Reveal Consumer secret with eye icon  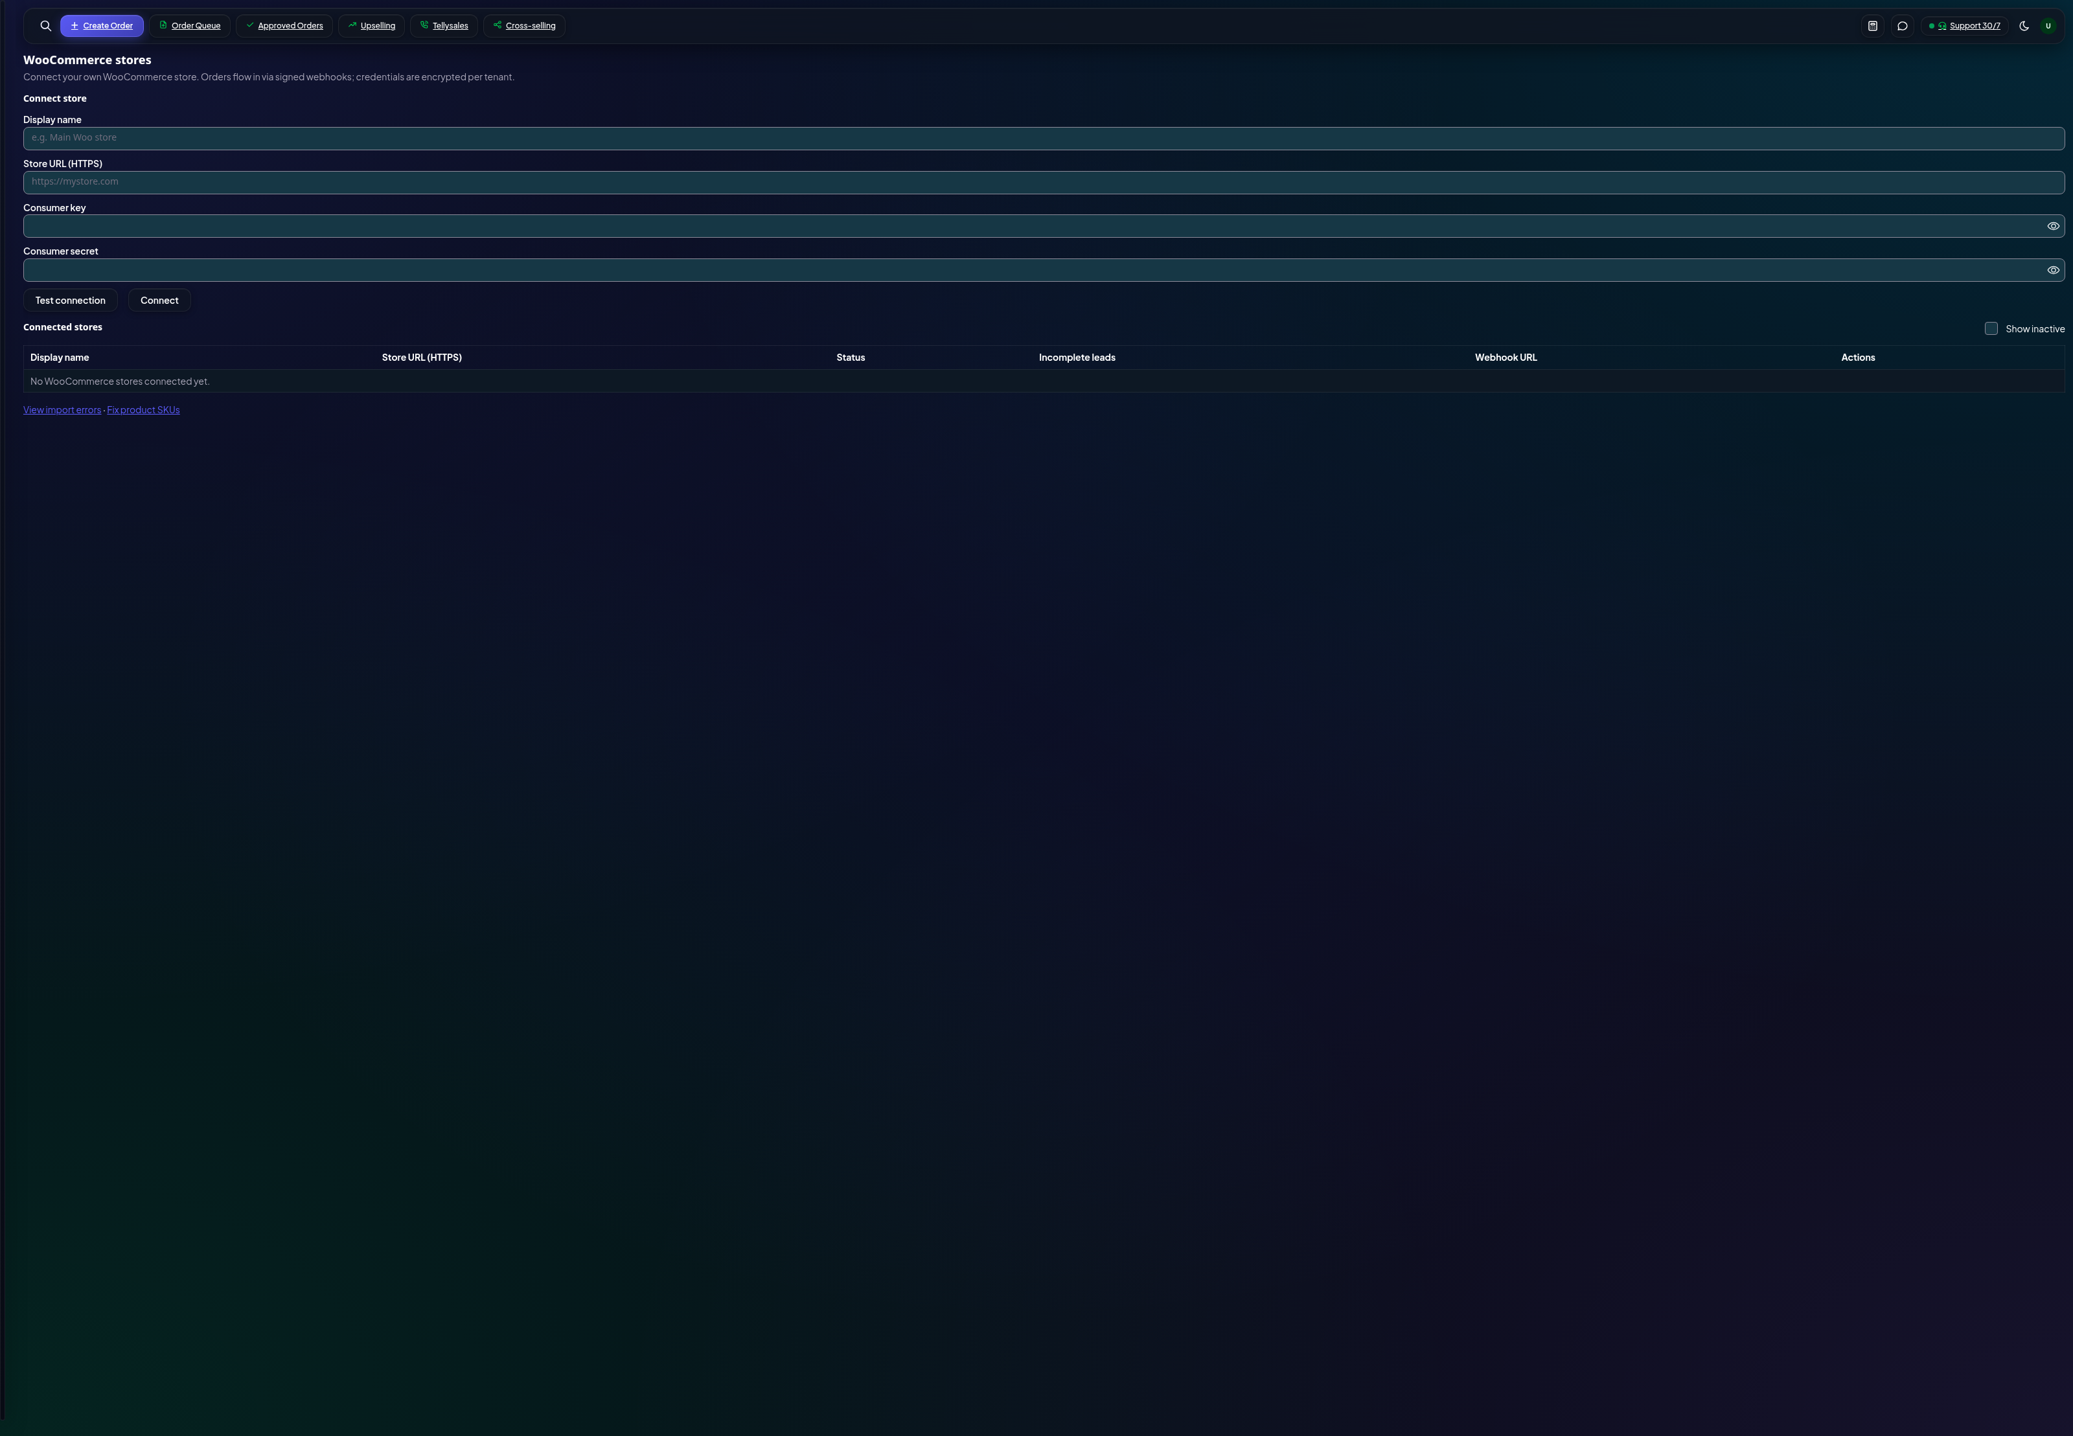(x=2052, y=271)
